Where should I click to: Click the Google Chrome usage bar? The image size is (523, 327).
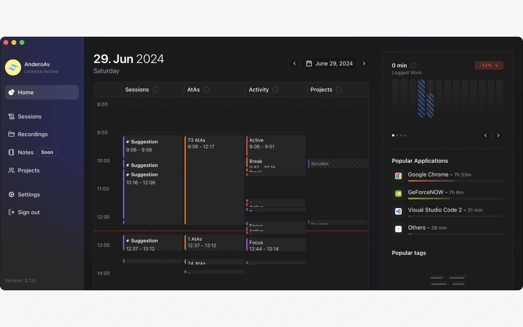click(455, 181)
